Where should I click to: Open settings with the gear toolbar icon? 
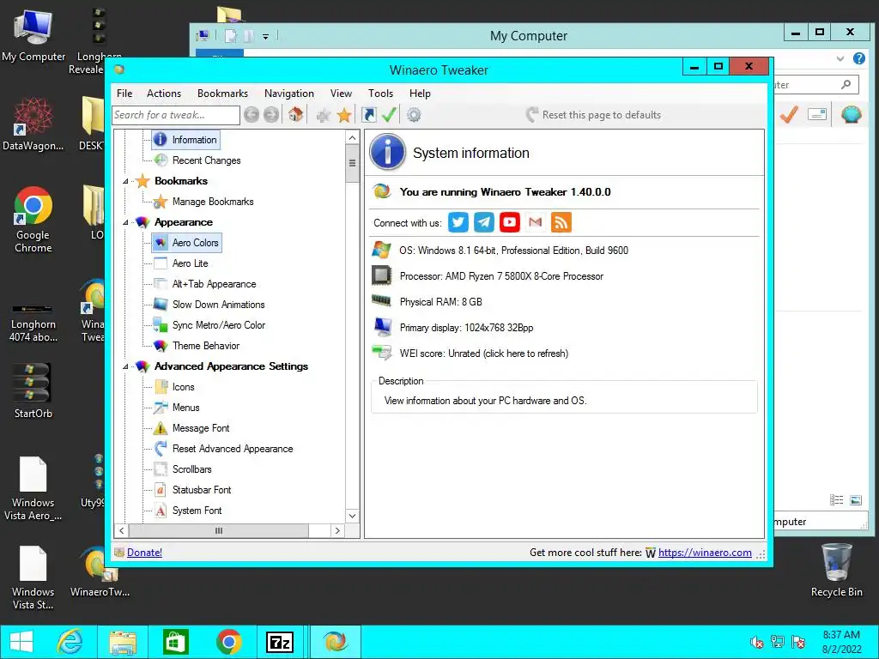click(x=414, y=115)
